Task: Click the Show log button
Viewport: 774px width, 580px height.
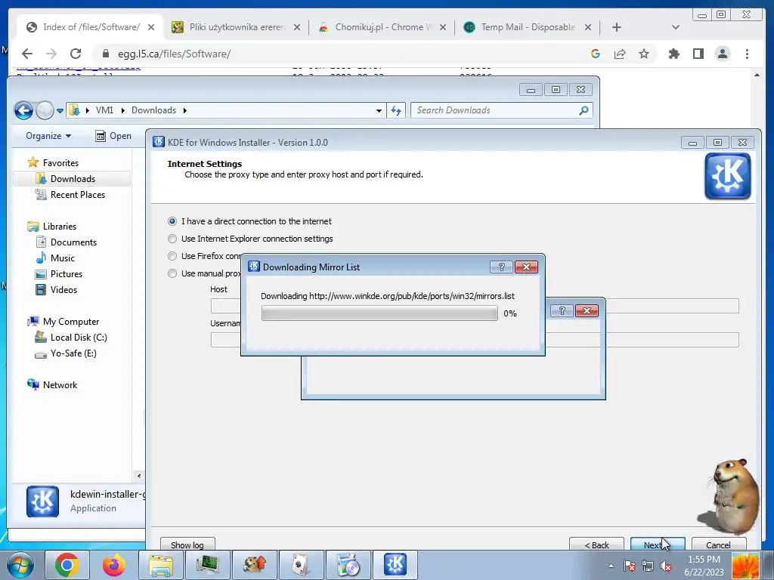Action: point(187,545)
